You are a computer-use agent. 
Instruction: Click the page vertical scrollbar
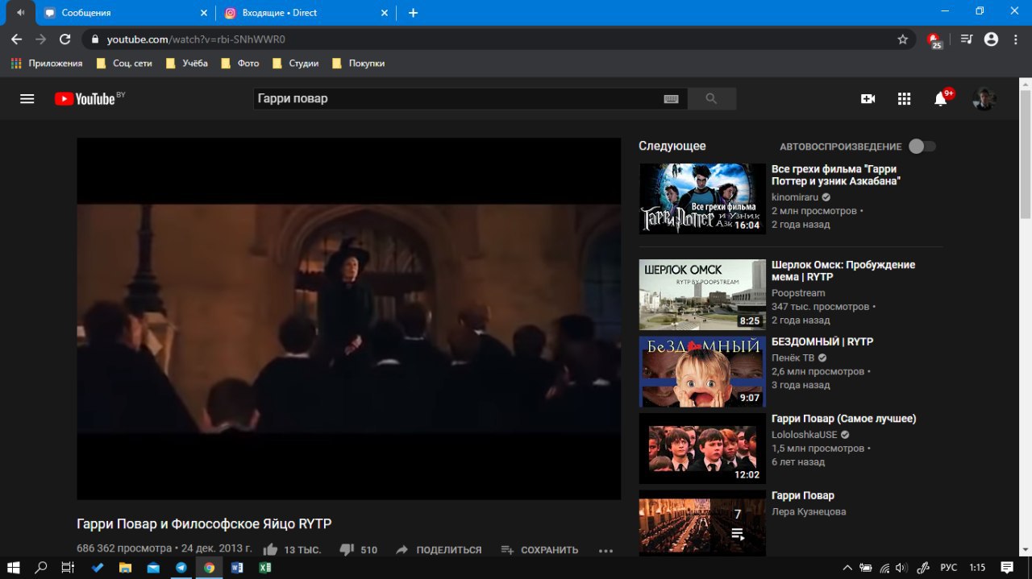[x=1026, y=153]
